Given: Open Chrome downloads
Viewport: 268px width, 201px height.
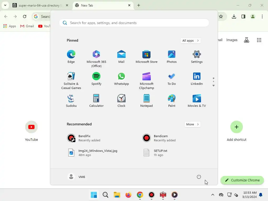Looking at the screenshot, I should pyautogui.click(x=234, y=16).
